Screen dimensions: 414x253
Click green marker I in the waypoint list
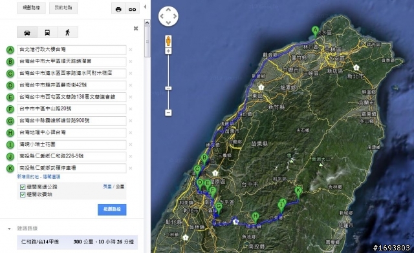coord(10,145)
